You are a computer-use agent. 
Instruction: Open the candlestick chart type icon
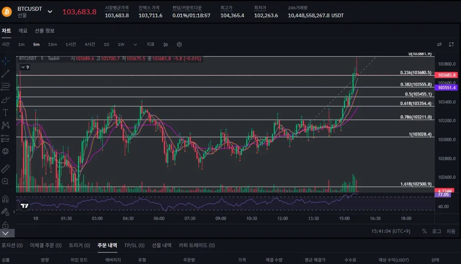point(166,45)
